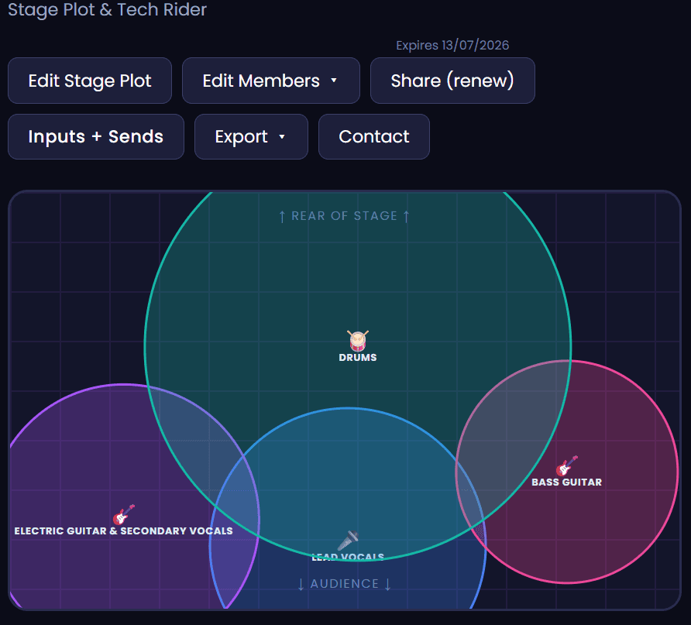Click the AUDIENCE marker text
This screenshot has height=625, width=691.
(x=344, y=584)
